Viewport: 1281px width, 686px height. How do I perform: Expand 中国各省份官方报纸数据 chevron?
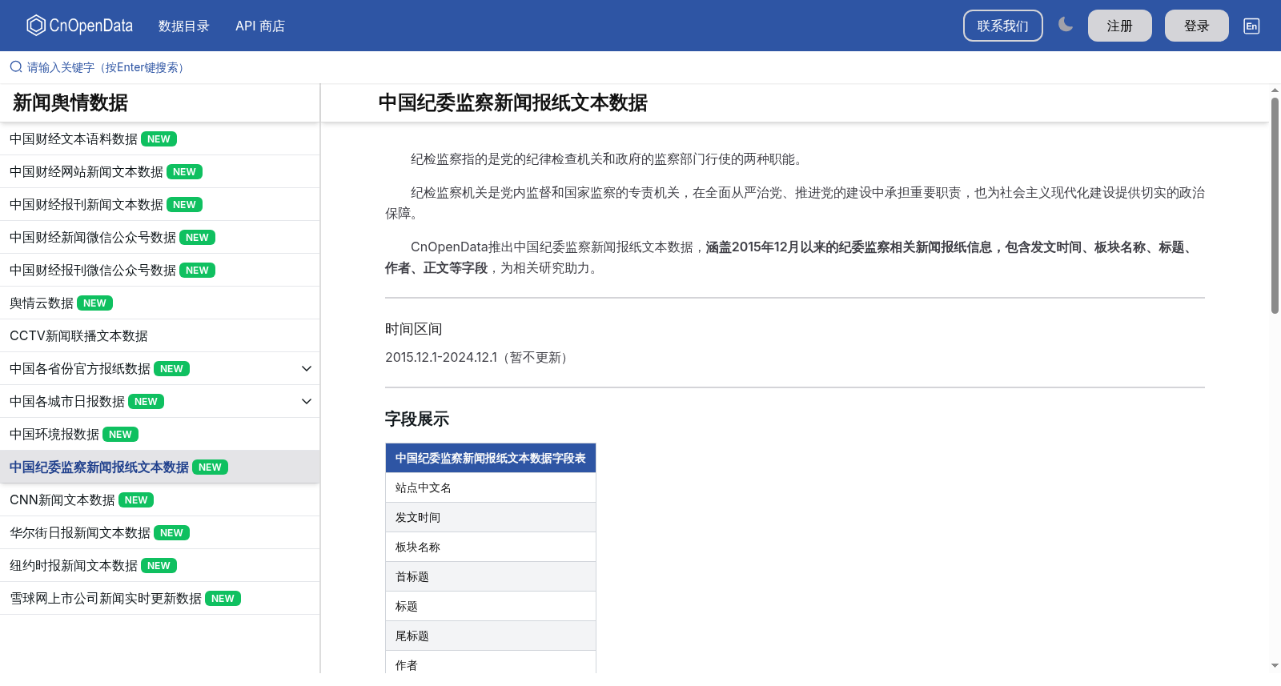click(x=307, y=368)
